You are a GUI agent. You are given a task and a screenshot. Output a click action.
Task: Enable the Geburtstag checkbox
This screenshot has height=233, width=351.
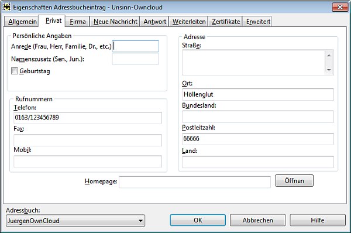[15, 71]
